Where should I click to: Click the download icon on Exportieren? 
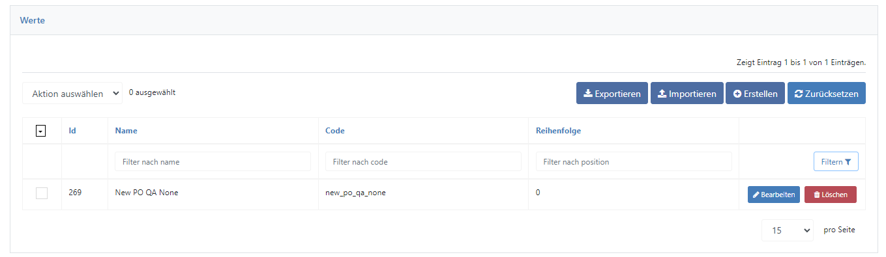(587, 94)
